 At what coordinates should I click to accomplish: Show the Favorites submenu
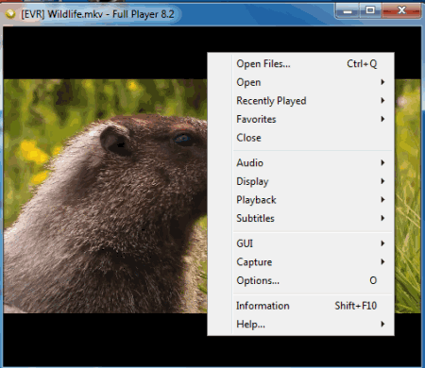(300, 119)
